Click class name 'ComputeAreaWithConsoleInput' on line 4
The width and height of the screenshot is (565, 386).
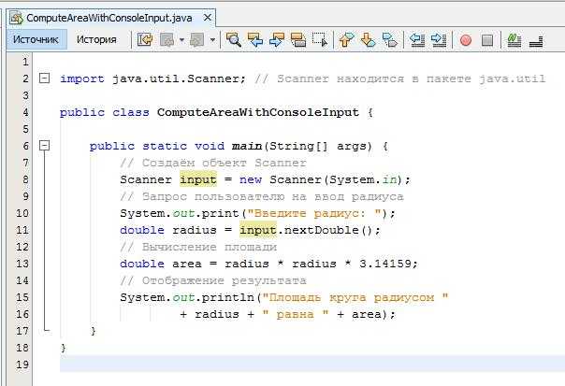pyautogui.click(x=258, y=112)
